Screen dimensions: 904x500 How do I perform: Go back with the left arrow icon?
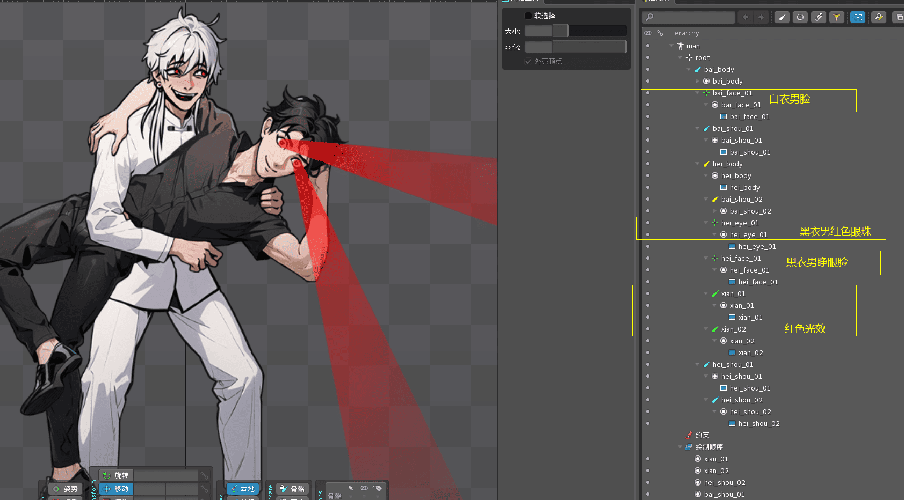coord(746,17)
